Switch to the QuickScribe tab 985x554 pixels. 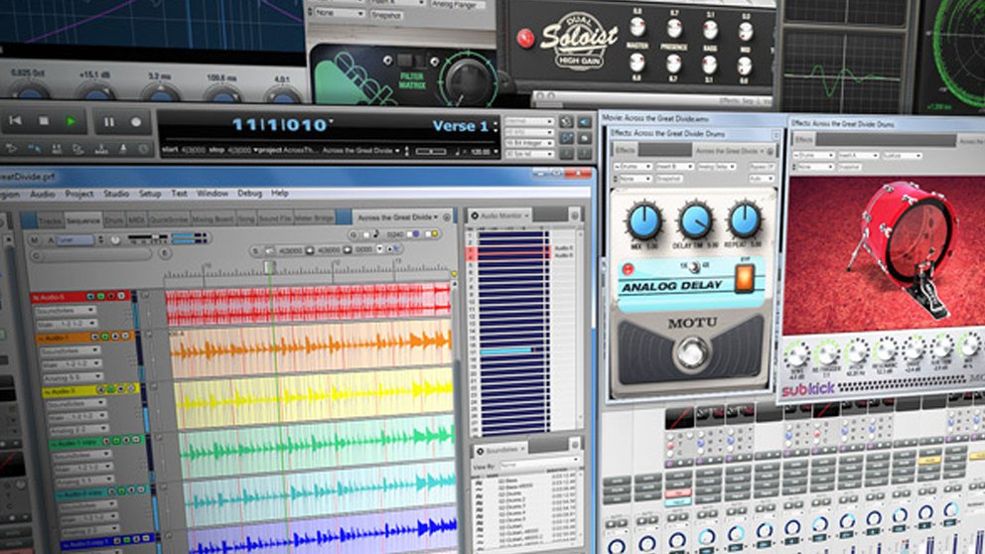tap(169, 219)
